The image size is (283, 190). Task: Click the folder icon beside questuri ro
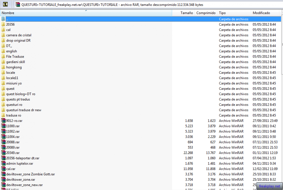(x=3, y=105)
